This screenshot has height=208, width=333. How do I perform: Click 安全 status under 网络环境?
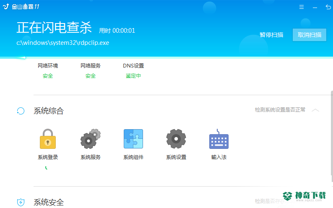[x=48, y=76]
